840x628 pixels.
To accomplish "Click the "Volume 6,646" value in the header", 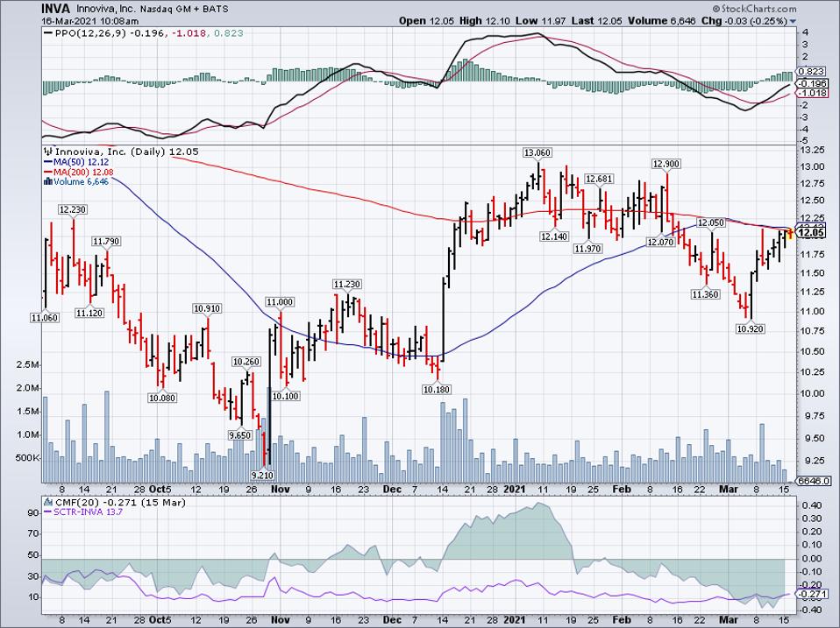I will (662, 21).
